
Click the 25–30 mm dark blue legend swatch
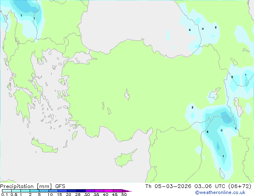(x=81, y=191)
